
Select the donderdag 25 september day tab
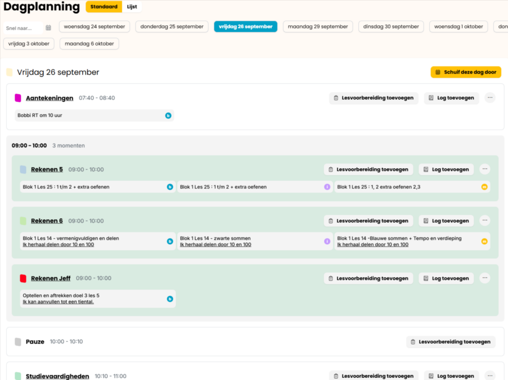click(172, 27)
